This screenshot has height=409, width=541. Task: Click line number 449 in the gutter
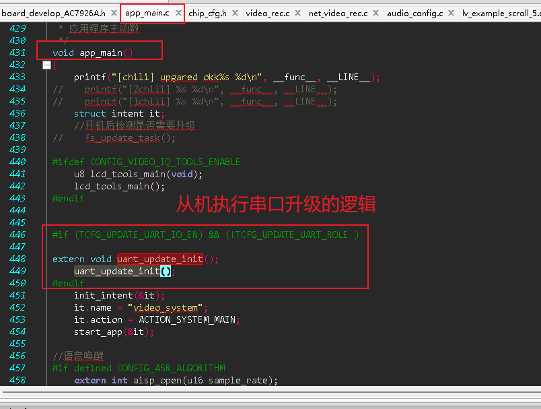click(17, 271)
